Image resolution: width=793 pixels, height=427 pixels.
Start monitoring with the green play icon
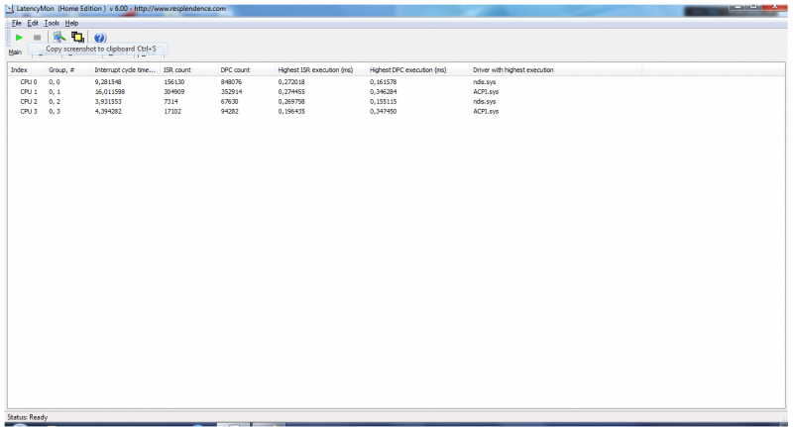coord(18,37)
